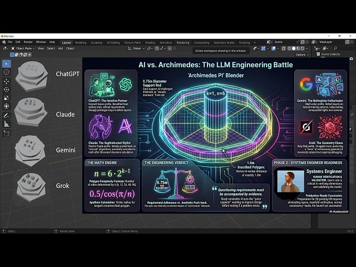Choose the Subtract selection mode icon

coord(21,55)
